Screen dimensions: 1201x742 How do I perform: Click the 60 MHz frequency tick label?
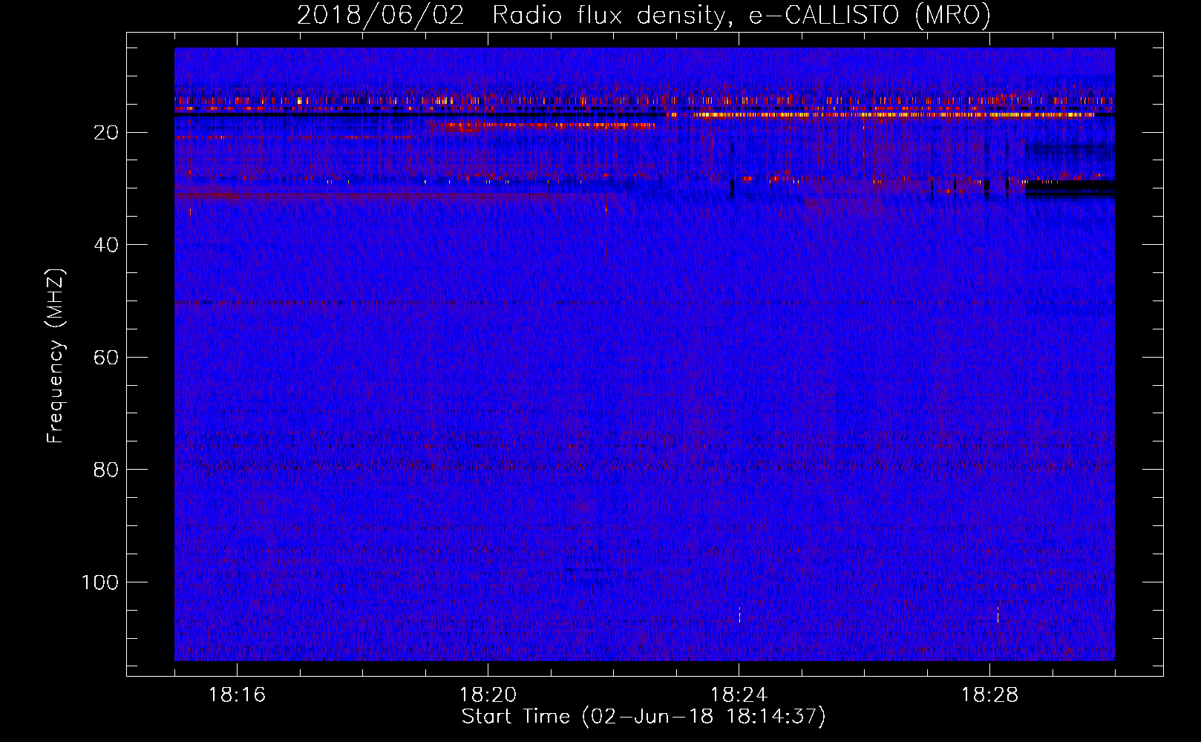[107, 358]
